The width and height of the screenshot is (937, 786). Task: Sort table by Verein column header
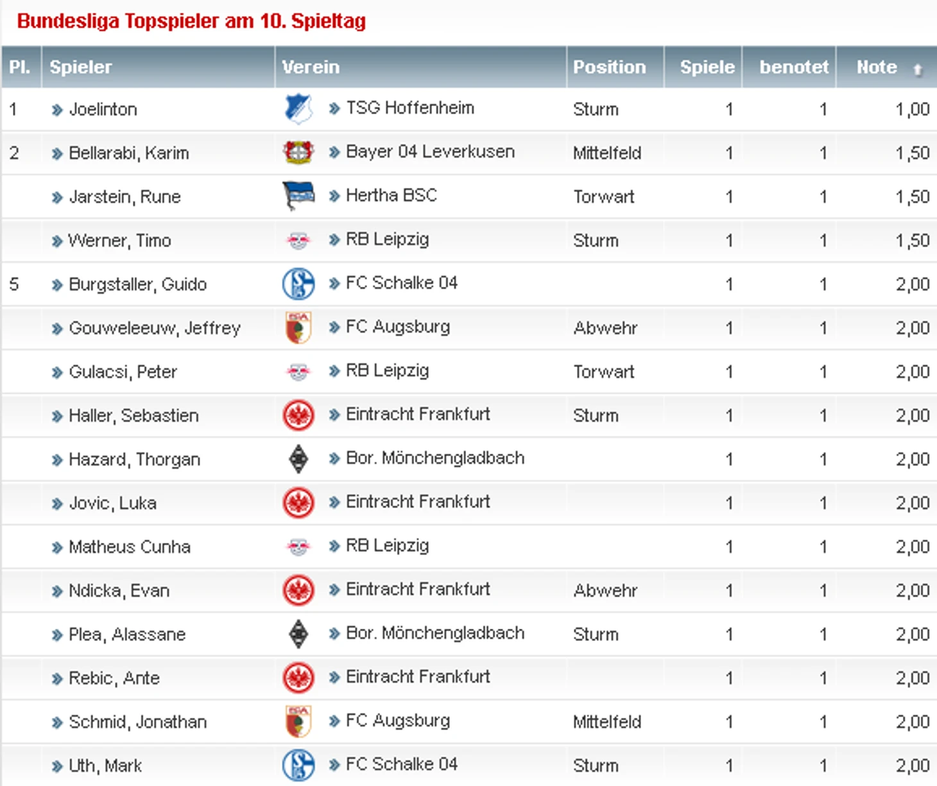tap(311, 67)
